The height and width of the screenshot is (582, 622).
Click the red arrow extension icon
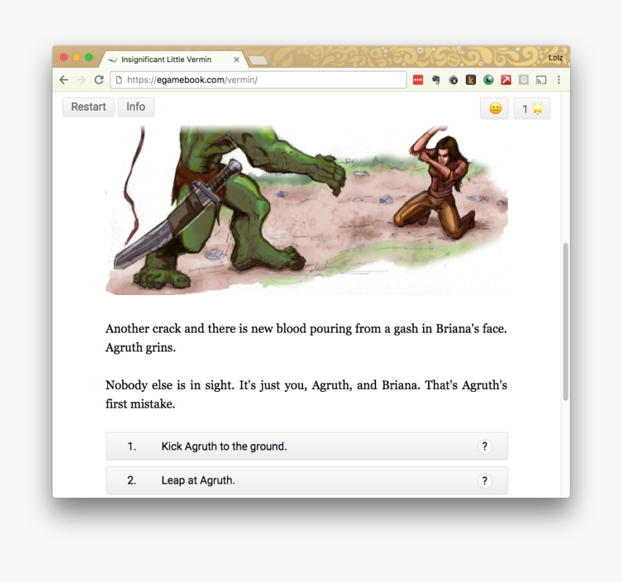(506, 80)
